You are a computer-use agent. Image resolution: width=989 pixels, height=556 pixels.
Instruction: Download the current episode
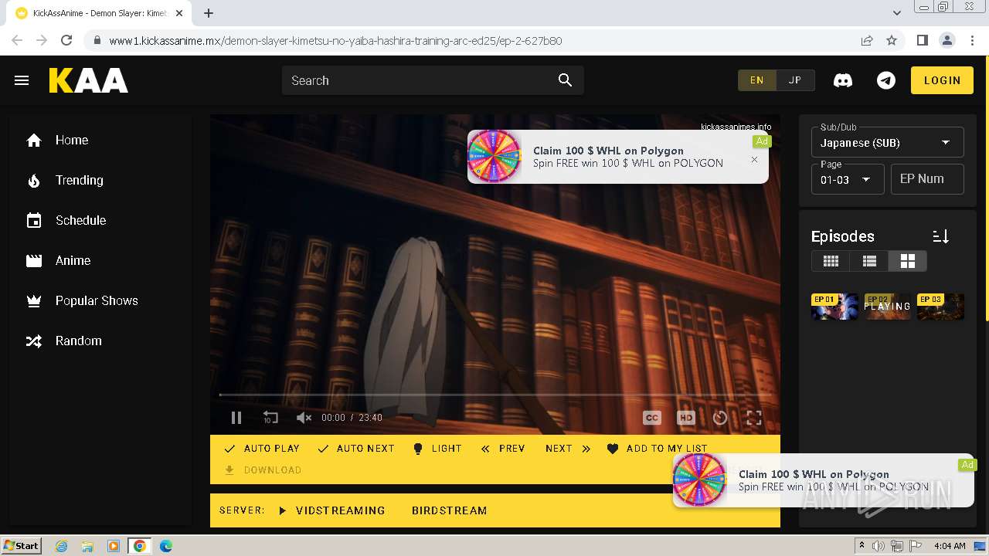click(263, 470)
